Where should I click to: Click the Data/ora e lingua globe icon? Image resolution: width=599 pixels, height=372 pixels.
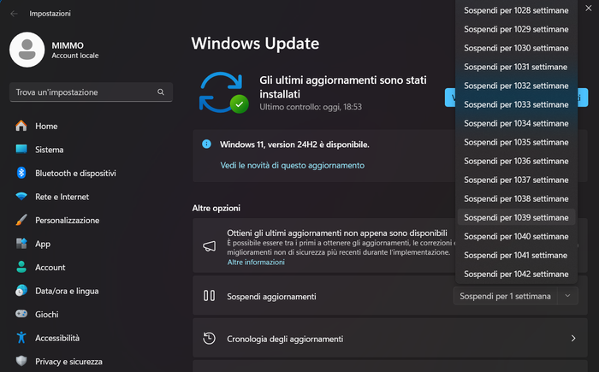(21, 291)
